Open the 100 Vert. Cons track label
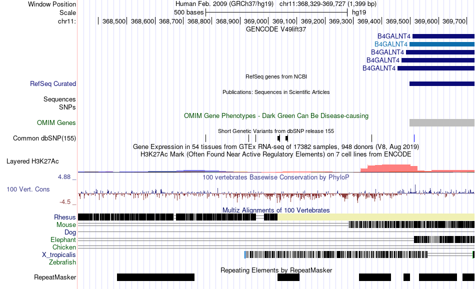This screenshot has height=289, width=475. pos(28,189)
